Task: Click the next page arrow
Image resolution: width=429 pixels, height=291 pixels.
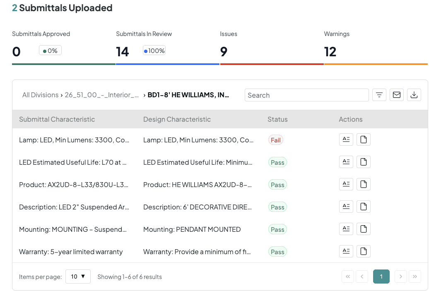Action: [x=400, y=277]
